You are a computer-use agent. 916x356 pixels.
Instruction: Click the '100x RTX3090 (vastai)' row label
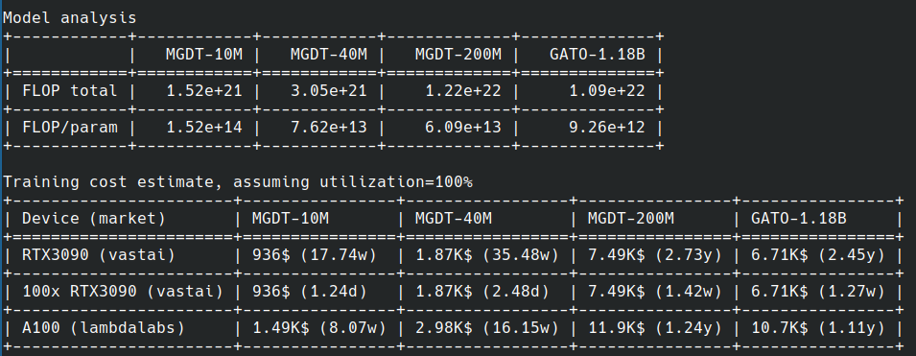pos(122,292)
